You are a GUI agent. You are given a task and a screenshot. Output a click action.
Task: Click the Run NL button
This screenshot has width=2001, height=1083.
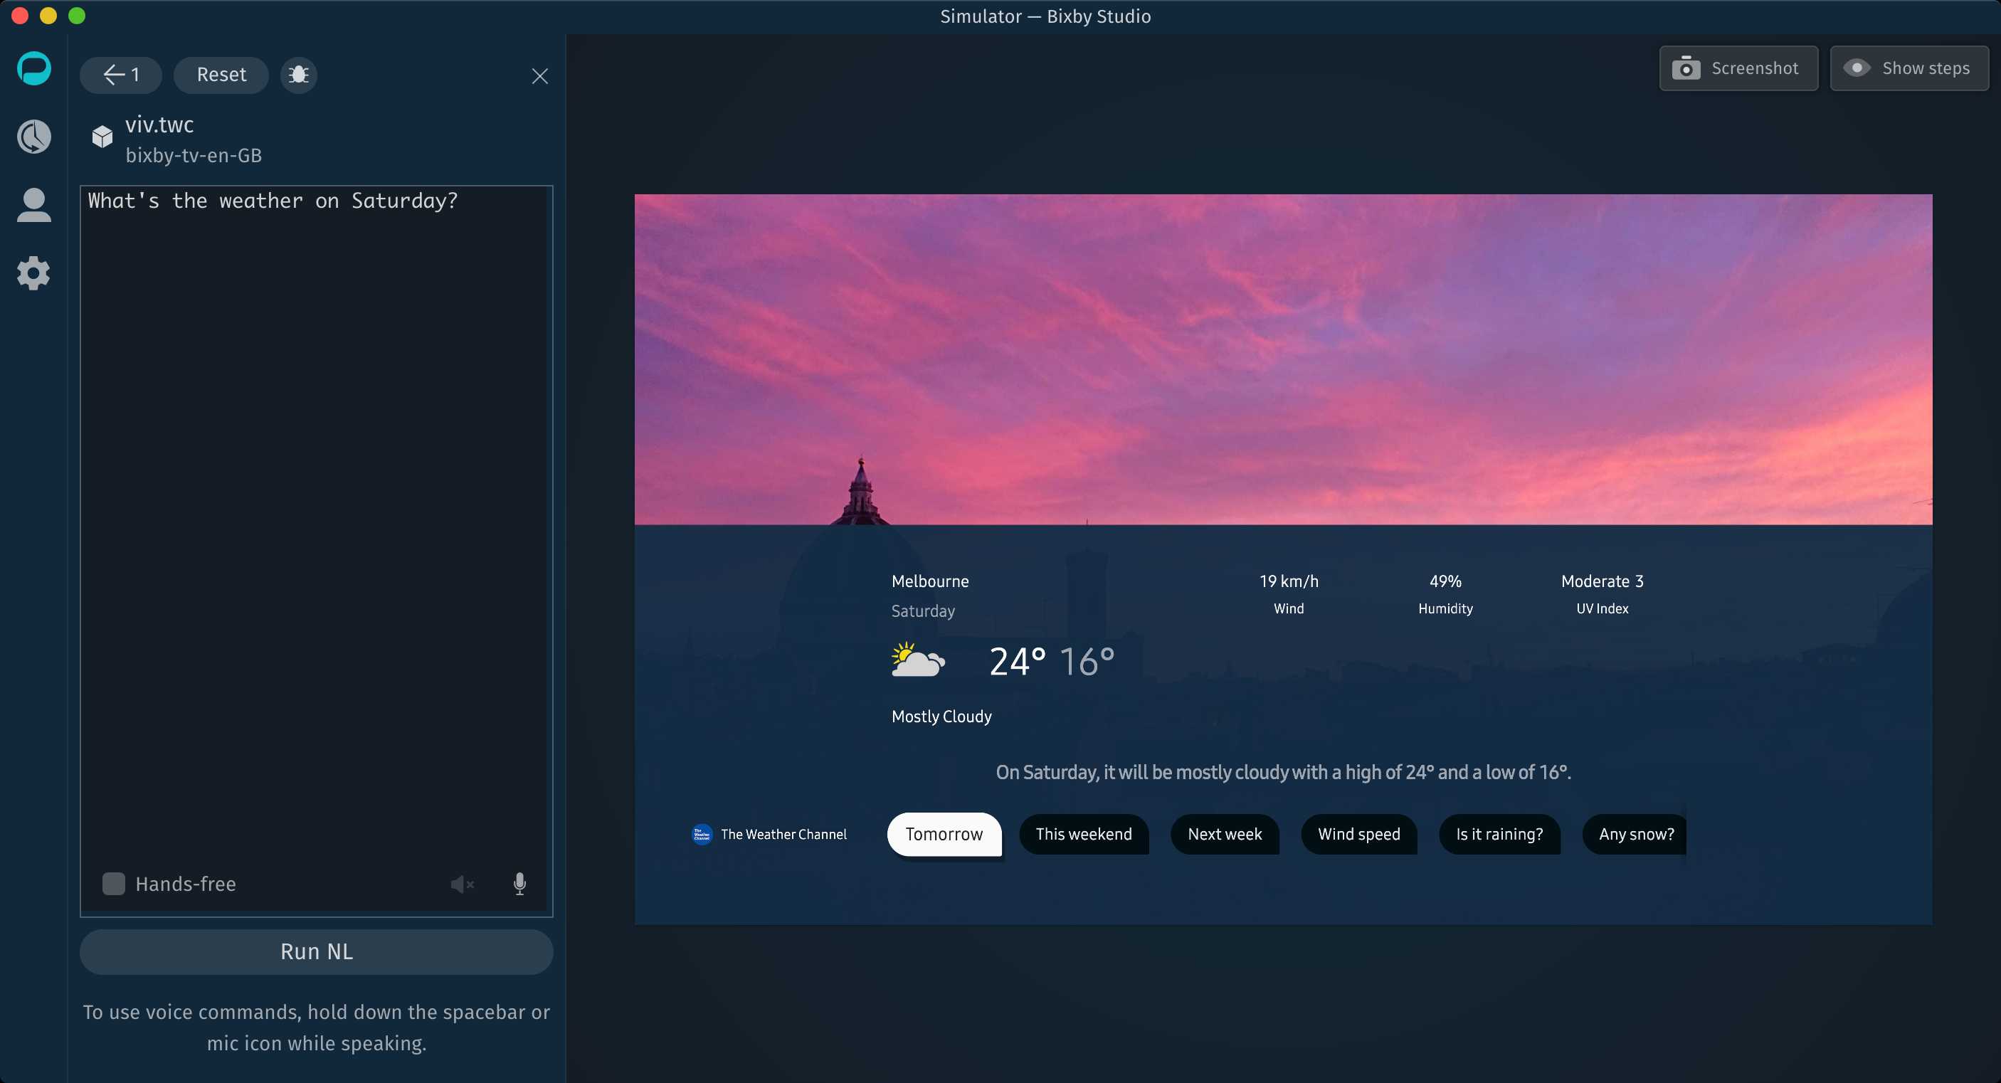point(316,951)
